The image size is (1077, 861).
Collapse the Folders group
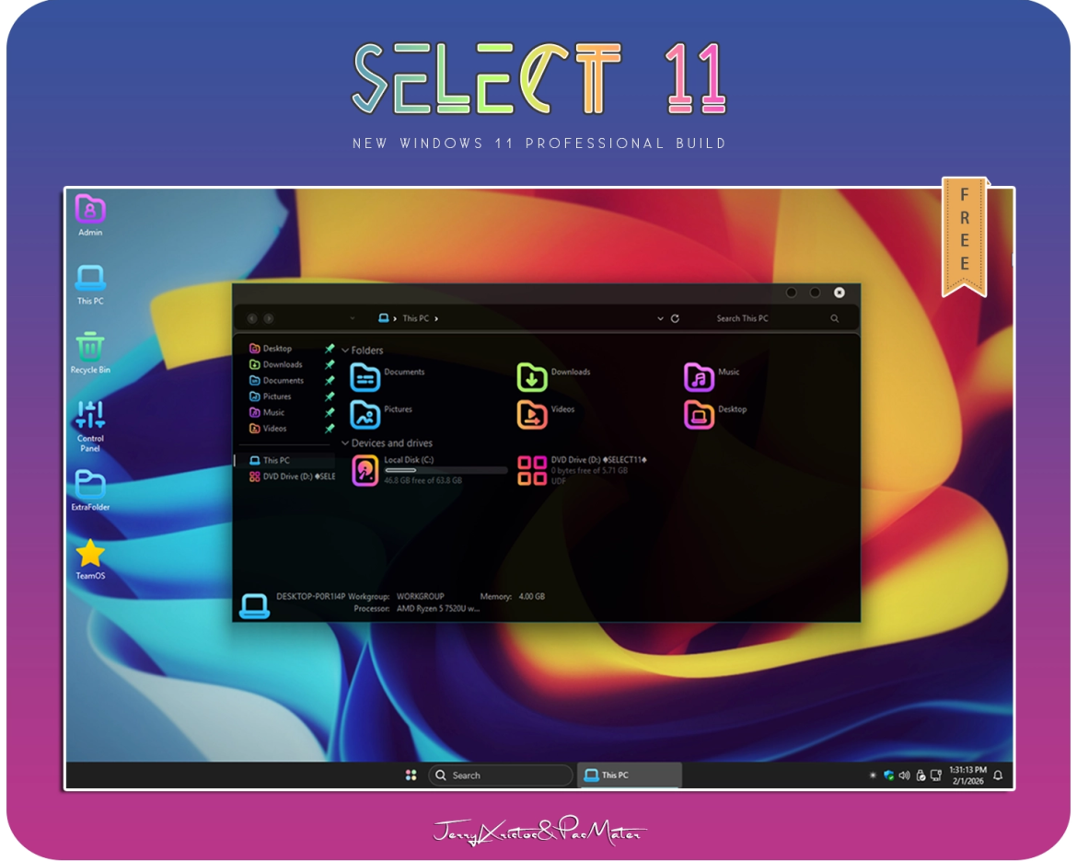tap(345, 350)
